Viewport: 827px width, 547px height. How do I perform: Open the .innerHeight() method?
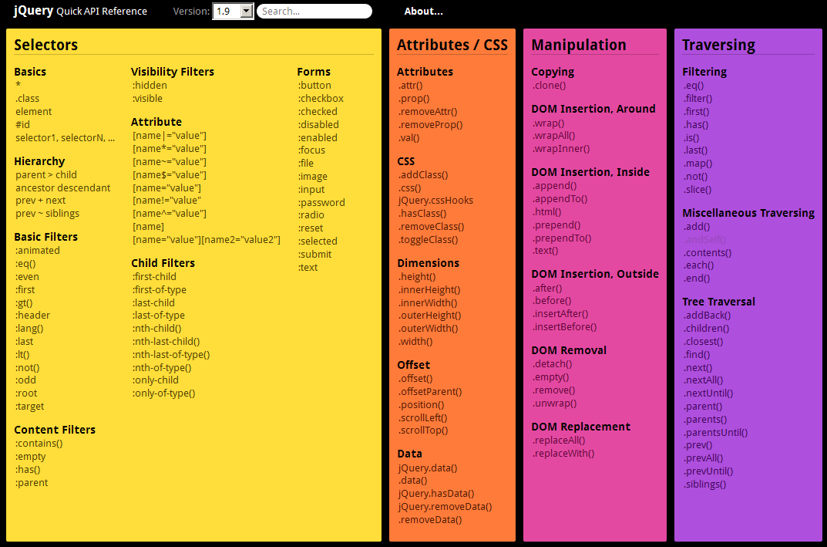pos(429,289)
